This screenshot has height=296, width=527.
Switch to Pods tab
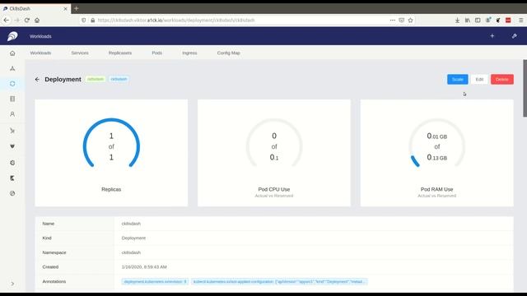click(x=157, y=53)
